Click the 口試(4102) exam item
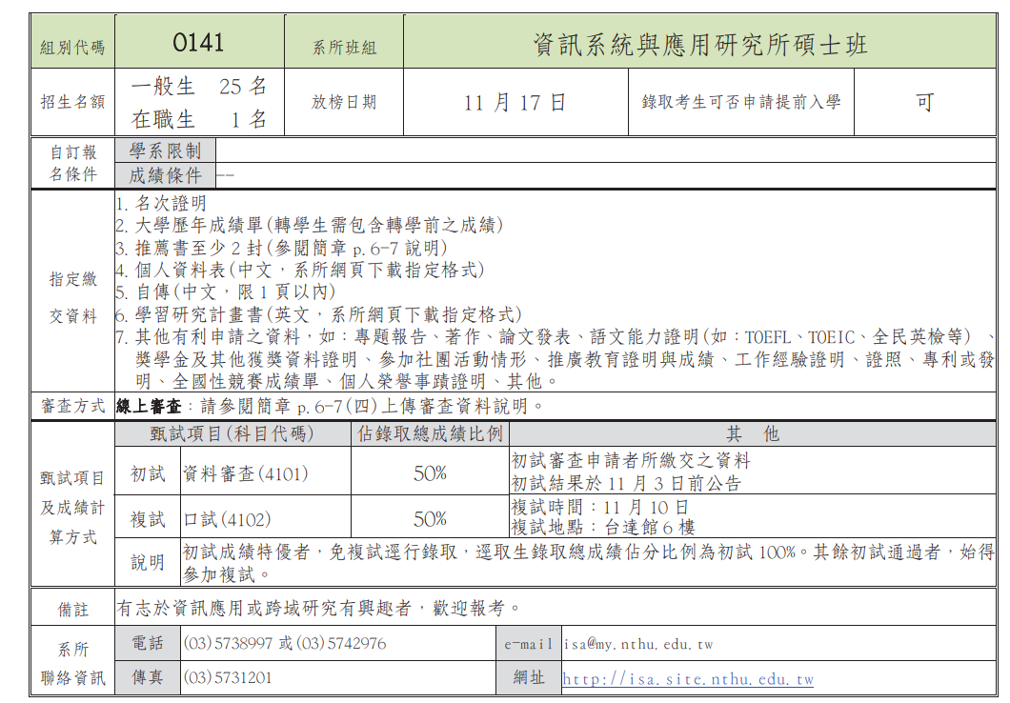This screenshot has height=703, width=1010. point(227,519)
